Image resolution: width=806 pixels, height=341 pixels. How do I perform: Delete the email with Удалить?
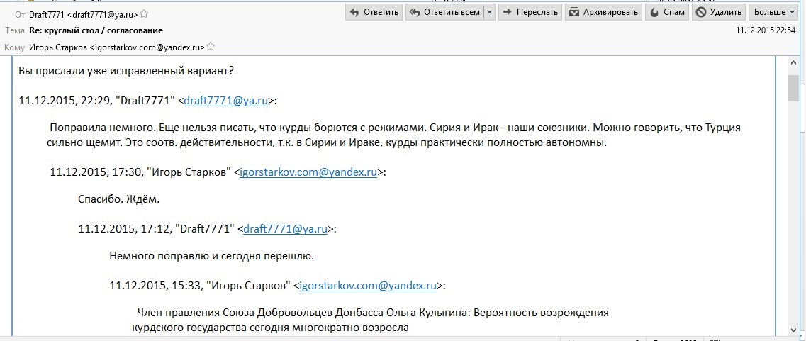tap(720, 12)
